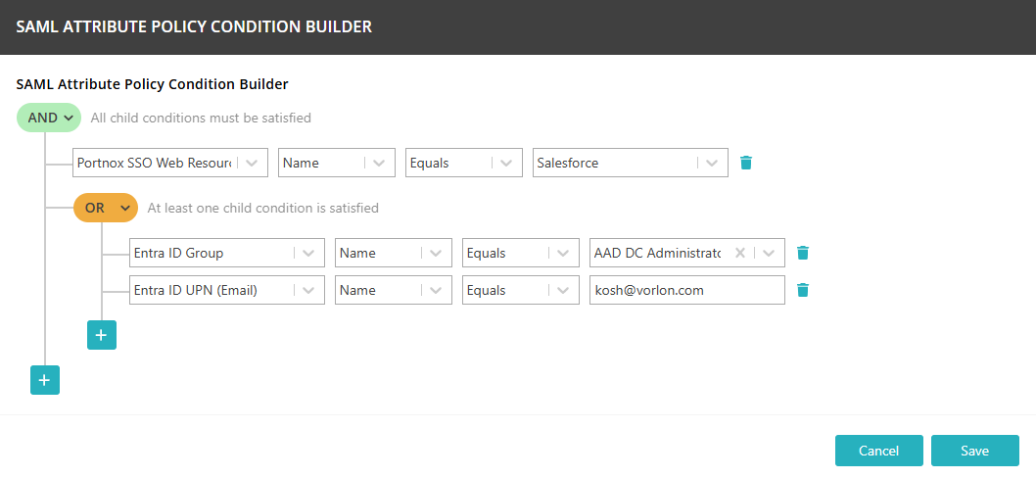Viewport: 1036px width, 478px height.
Task: Open Name dropdown in Entra ID Group row
Action: (x=436, y=253)
